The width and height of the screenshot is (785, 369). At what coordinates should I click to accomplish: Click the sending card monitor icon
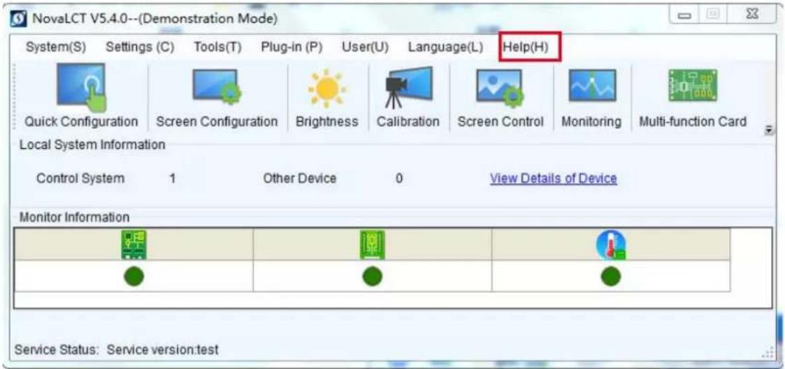134,245
